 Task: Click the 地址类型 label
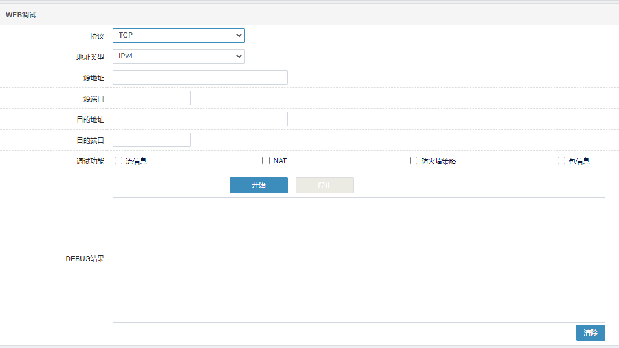click(x=90, y=57)
